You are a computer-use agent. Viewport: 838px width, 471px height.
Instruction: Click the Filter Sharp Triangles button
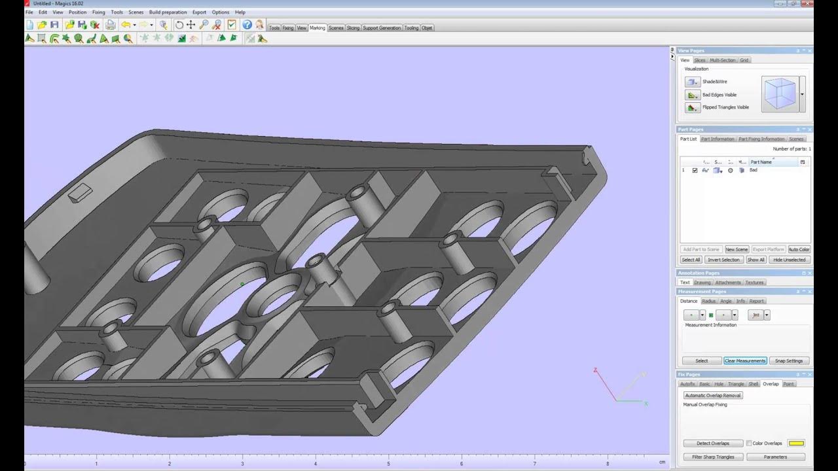click(x=713, y=457)
